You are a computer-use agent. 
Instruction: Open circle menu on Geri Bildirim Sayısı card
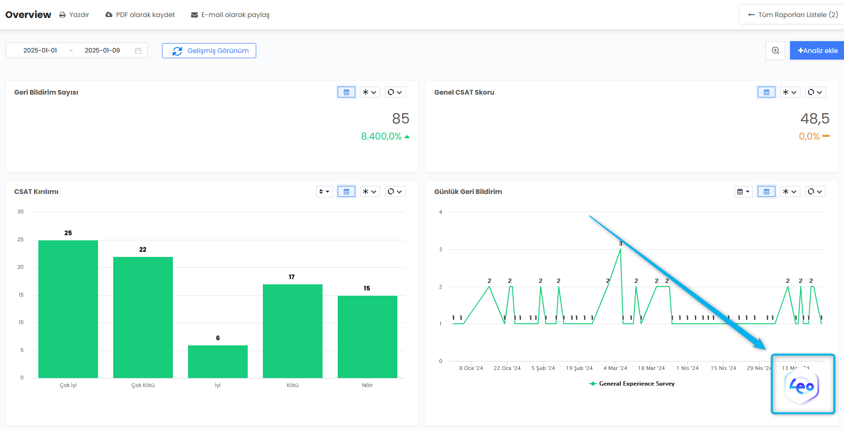point(395,92)
